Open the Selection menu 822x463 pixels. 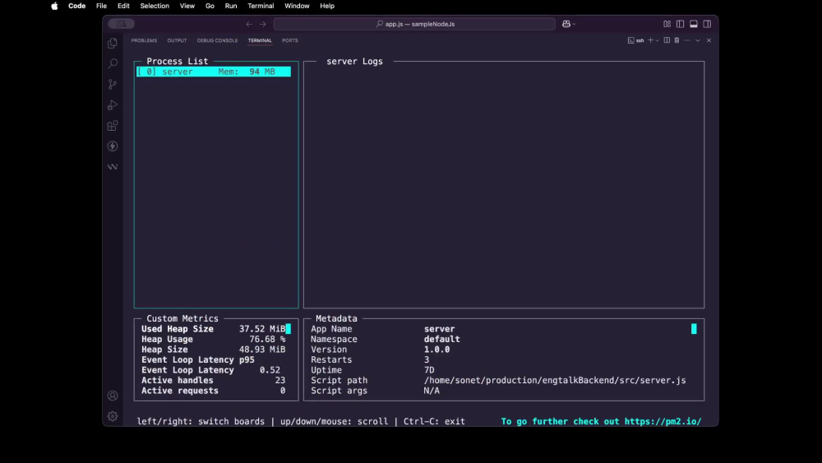155,6
